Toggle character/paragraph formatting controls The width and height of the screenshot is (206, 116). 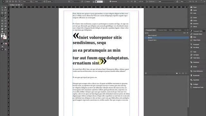coord(4,1)
